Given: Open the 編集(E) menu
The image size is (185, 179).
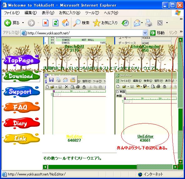Looking at the screenshot, I should (x=31, y=13).
